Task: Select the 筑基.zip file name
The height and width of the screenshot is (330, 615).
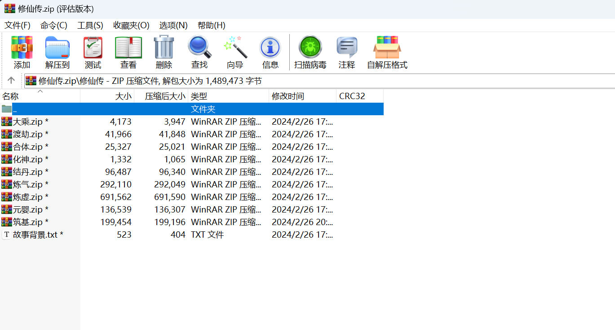Action: pyautogui.click(x=31, y=222)
